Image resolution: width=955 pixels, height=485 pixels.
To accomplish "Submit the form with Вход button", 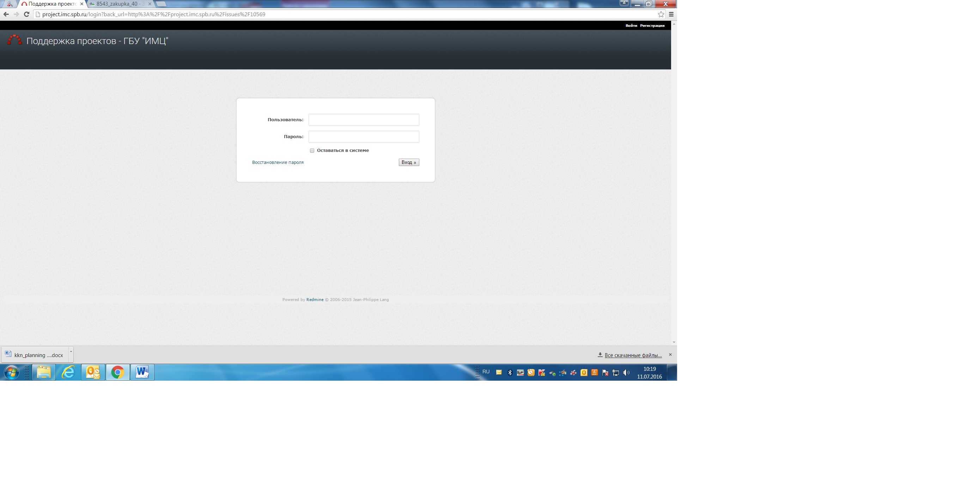I will 409,162.
